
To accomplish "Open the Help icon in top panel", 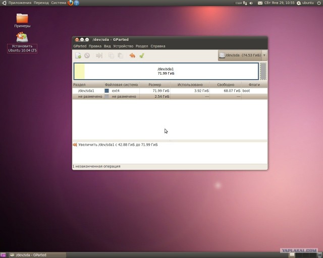I will 76,3.
